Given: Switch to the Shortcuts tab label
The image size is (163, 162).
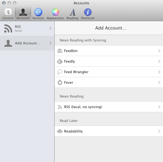Looking at the screenshot, I should tap(88, 18).
